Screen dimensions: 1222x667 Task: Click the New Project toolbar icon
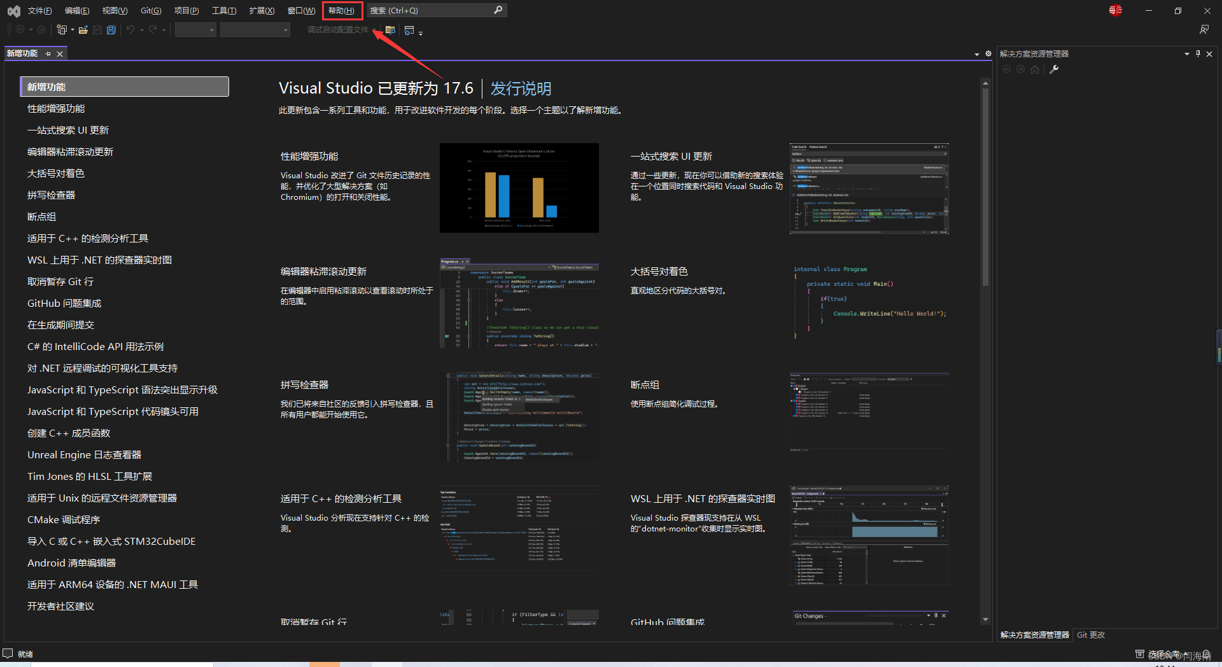(62, 30)
